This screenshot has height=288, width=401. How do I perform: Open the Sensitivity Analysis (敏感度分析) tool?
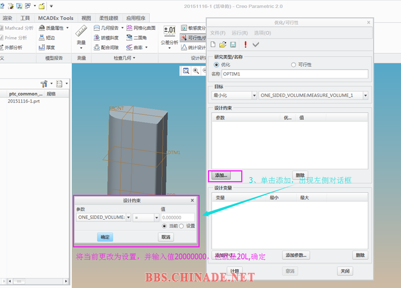[193, 28]
